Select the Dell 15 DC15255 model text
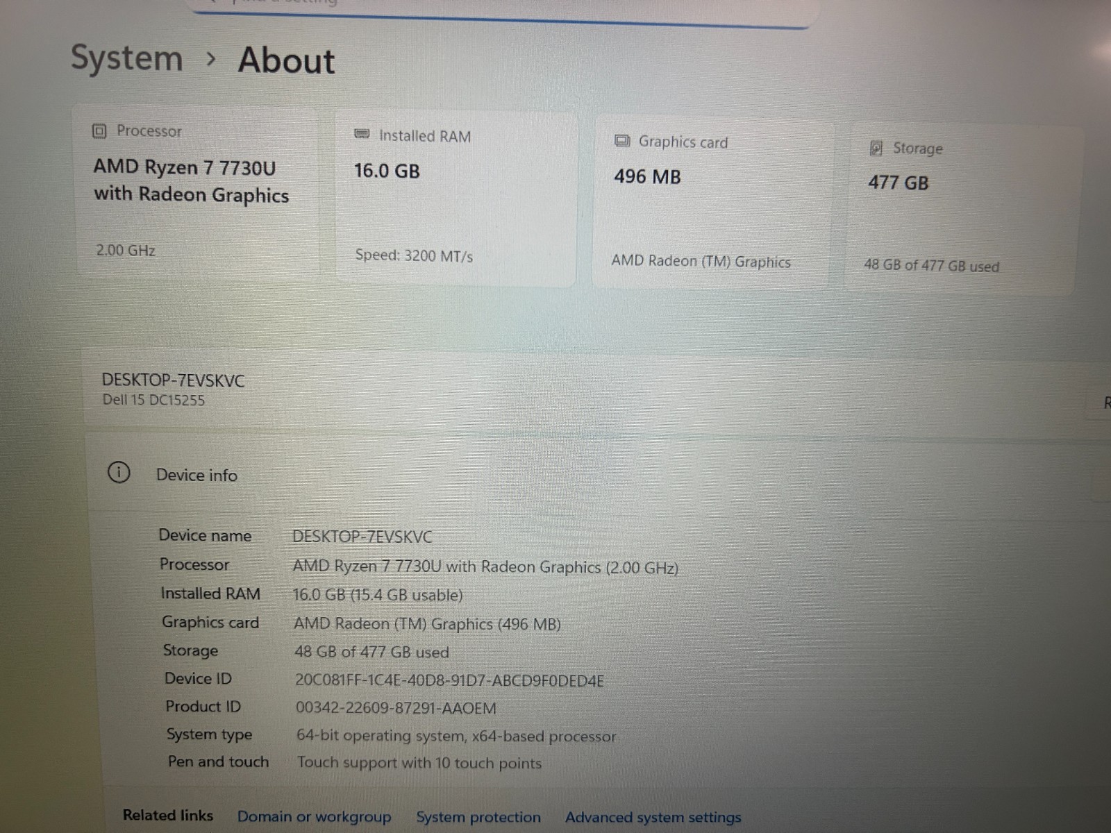This screenshot has height=833, width=1111. pyautogui.click(x=153, y=400)
